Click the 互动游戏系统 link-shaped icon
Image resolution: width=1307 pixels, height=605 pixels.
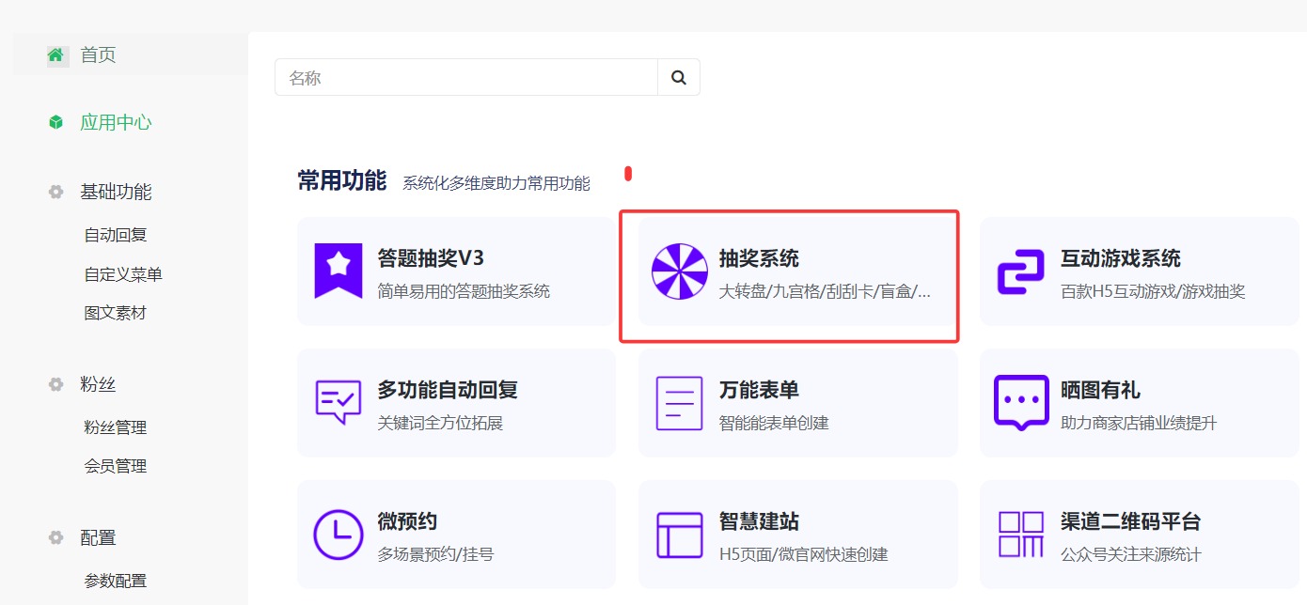point(1020,271)
